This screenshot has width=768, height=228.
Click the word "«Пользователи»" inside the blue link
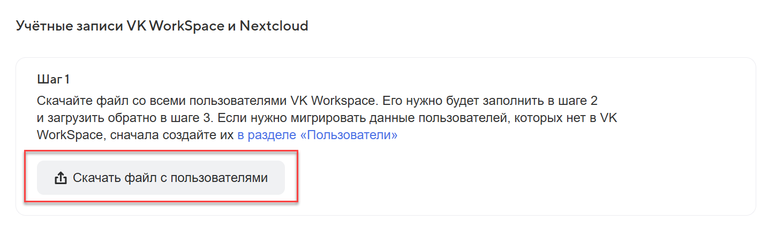point(349,135)
